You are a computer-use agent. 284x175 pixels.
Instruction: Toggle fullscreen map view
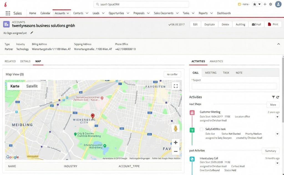click(175, 86)
